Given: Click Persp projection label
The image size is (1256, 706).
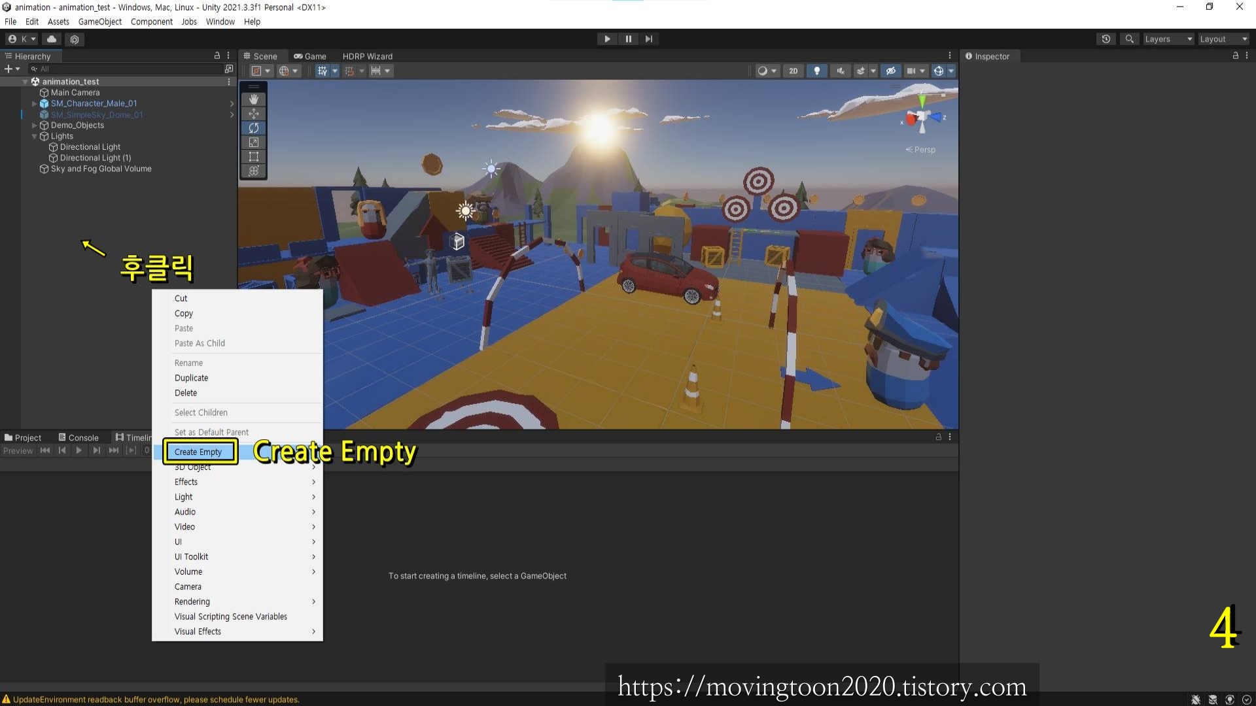Looking at the screenshot, I should tap(921, 150).
